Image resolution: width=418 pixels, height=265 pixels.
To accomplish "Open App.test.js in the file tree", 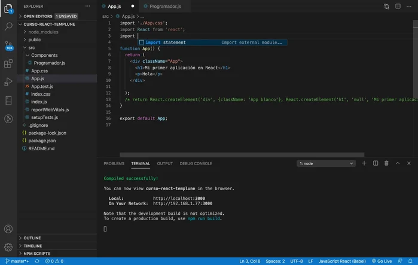I will coord(57,86).
